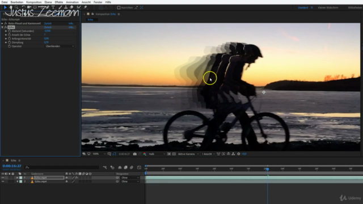Select the Unified Camera tool
Viewport: 363px width, 204px height.
point(29,7)
